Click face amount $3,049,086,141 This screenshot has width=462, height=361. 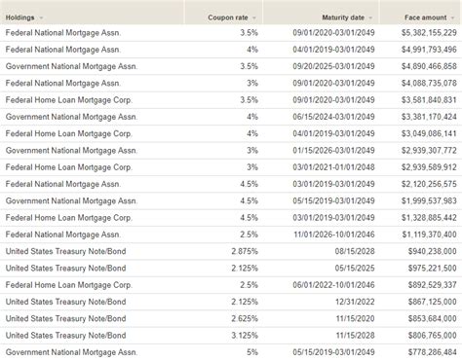click(x=429, y=133)
